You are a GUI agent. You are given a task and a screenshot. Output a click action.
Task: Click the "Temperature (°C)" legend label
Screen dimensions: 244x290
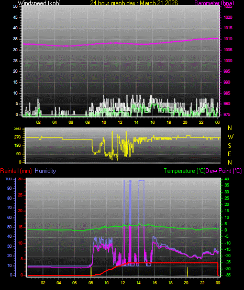click(x=184, y=171)
